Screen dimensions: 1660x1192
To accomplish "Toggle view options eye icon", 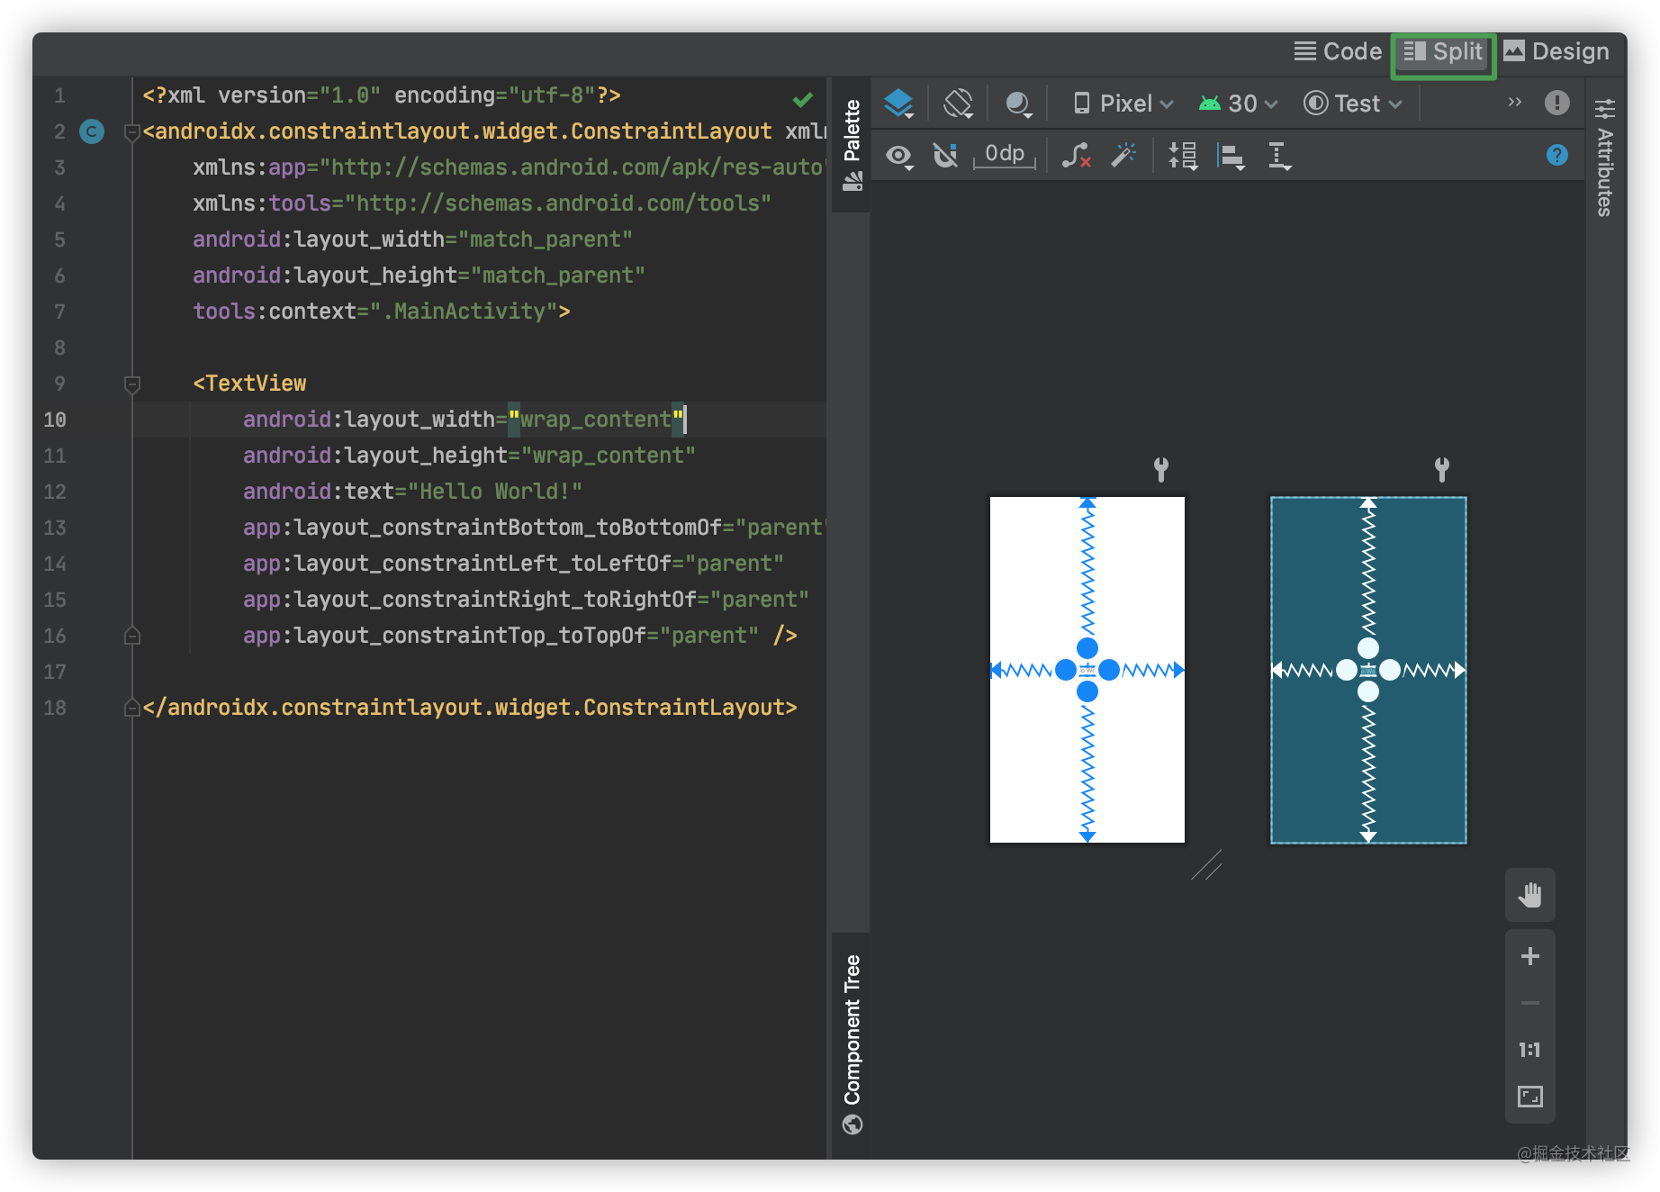I will [898, 155].
